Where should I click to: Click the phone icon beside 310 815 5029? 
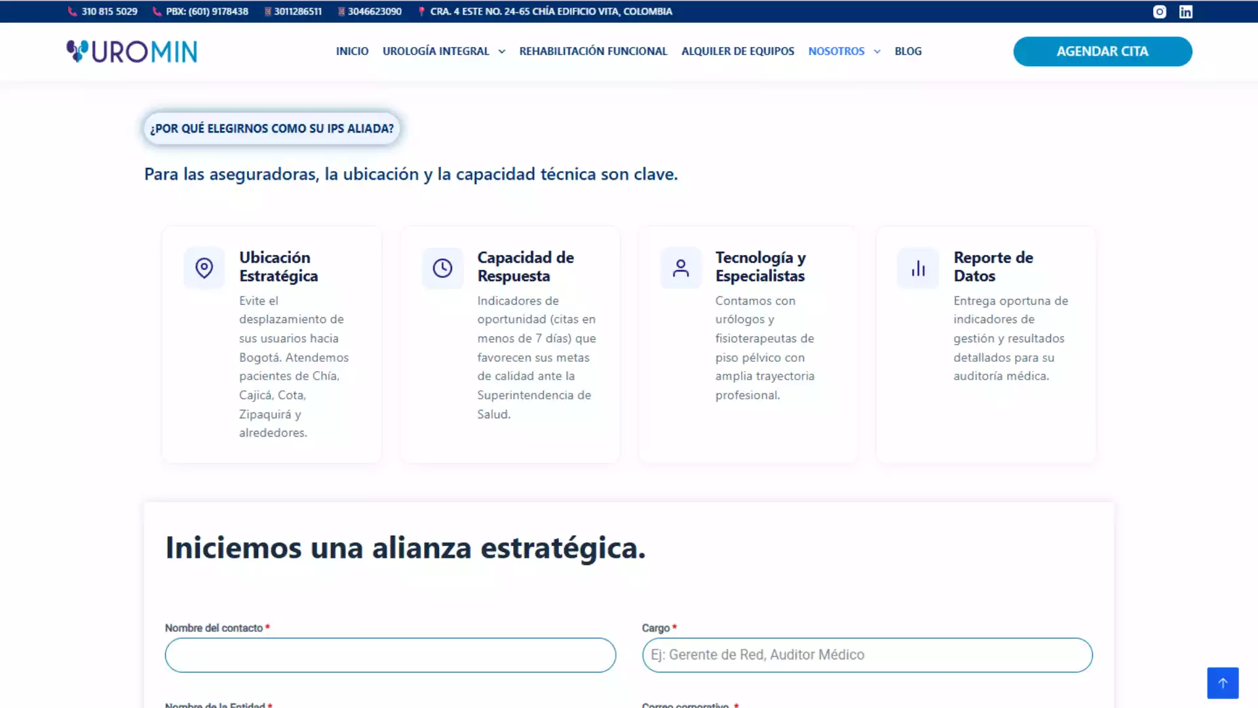click(x=72, y=12)
